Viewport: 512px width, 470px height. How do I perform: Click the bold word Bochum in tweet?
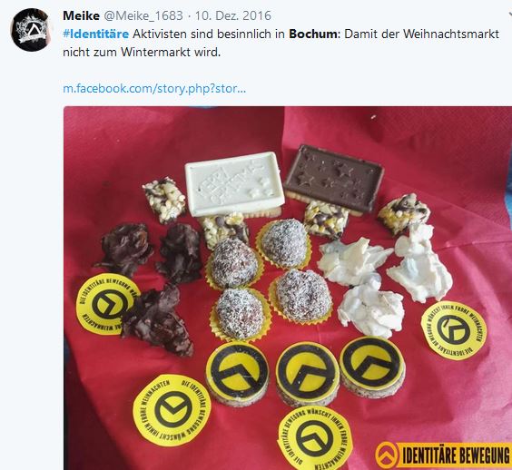click(x=313, y=34)
